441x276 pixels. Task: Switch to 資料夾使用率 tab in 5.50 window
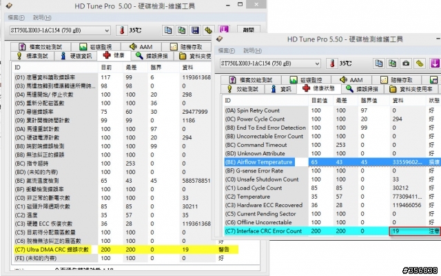(x=411, y=89)
